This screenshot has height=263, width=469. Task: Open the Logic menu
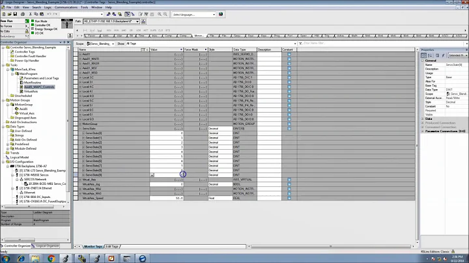pyautogui.click(x=48, y=7)
